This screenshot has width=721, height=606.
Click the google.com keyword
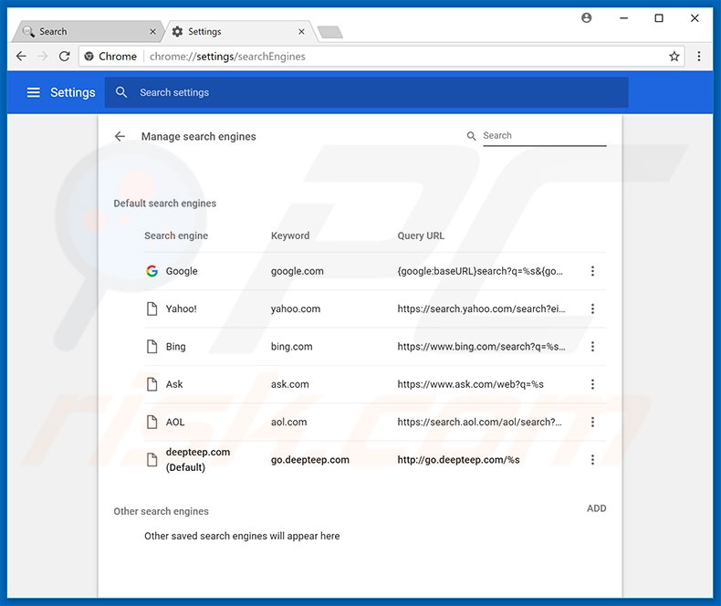pyautogui.click(x=297, y=271)
